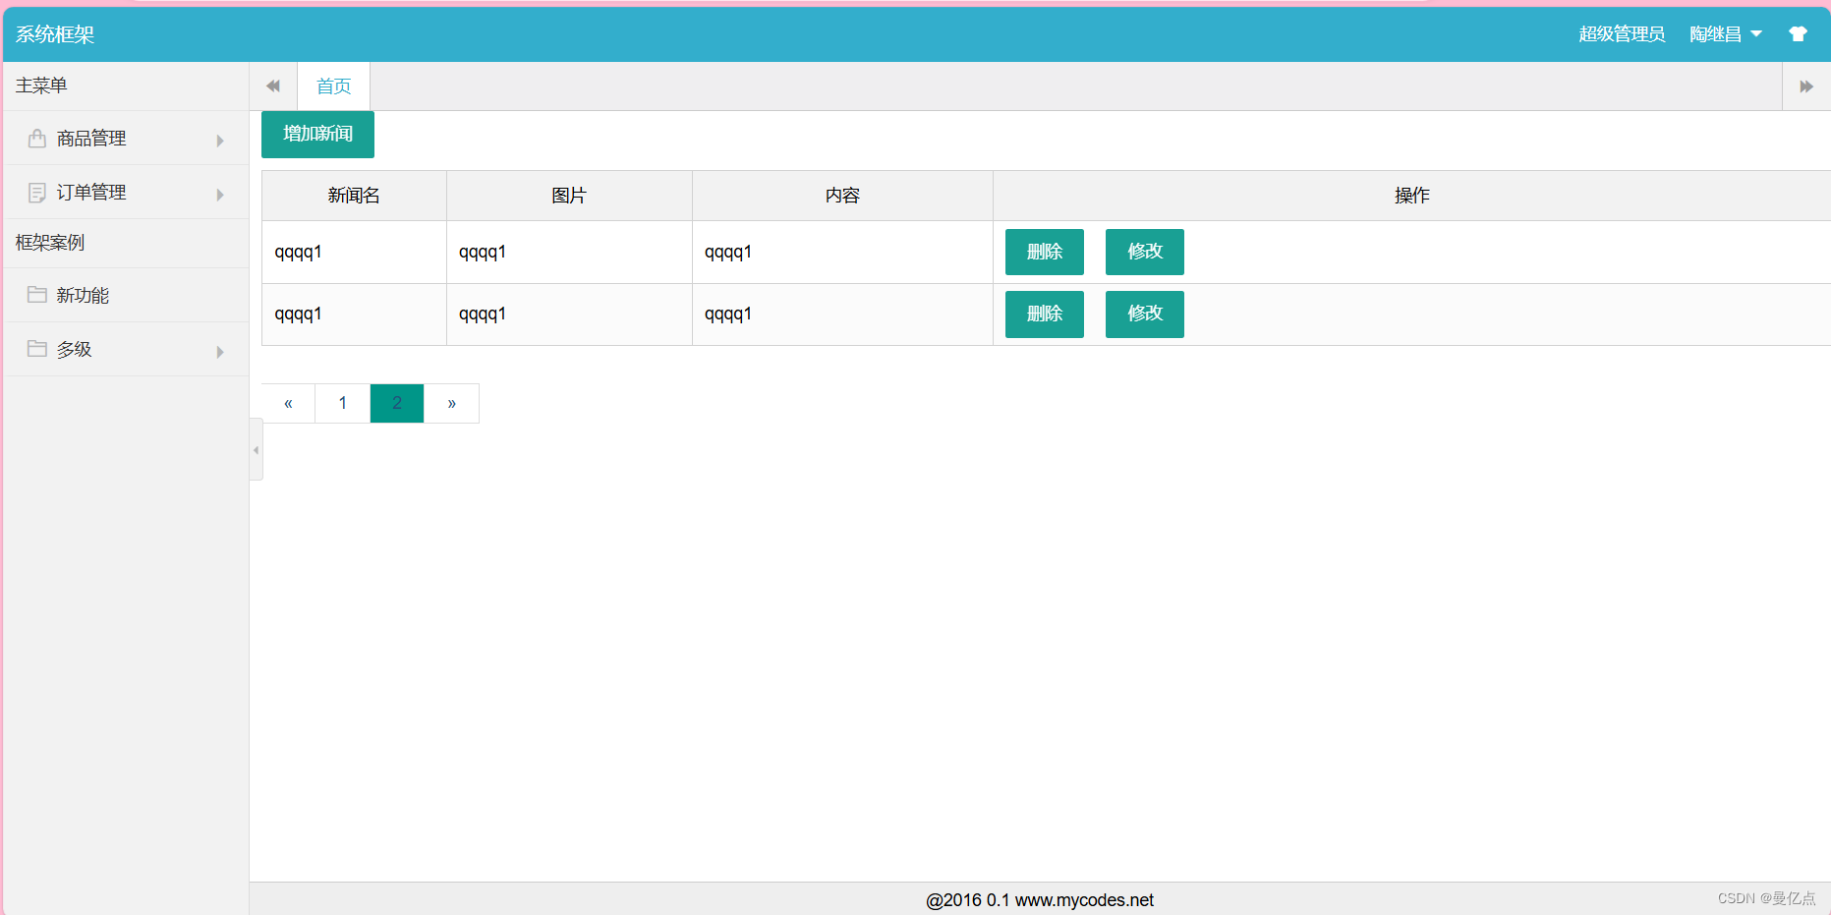Click the 主菜单 sidebar heading
Viewport: 1831px width, 915px height.
[41, 86]
